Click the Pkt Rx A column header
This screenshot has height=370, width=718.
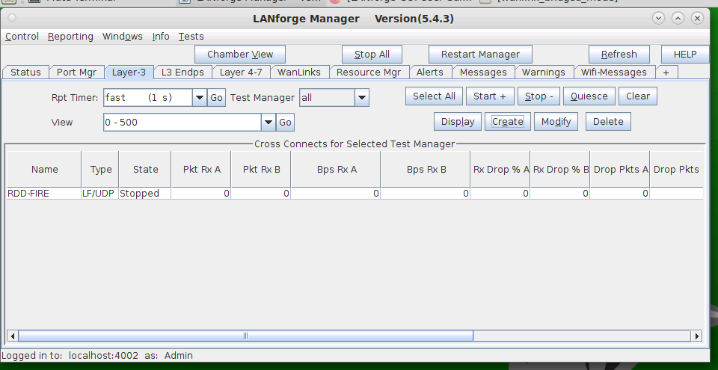tap(201, 170)
